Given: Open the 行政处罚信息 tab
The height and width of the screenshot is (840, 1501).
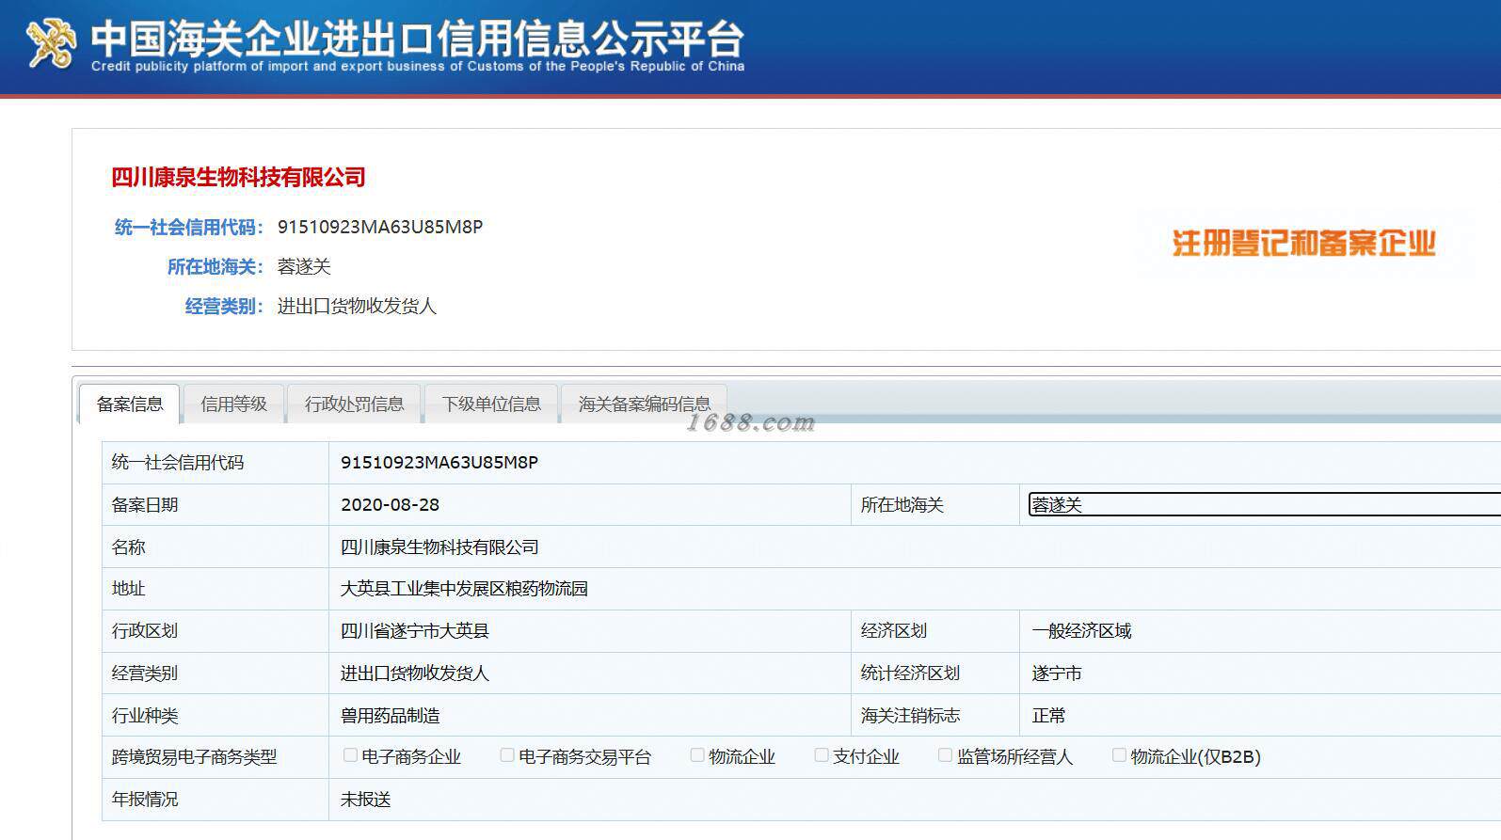Looking at the screenshot, I should click(x=354, y=404).
